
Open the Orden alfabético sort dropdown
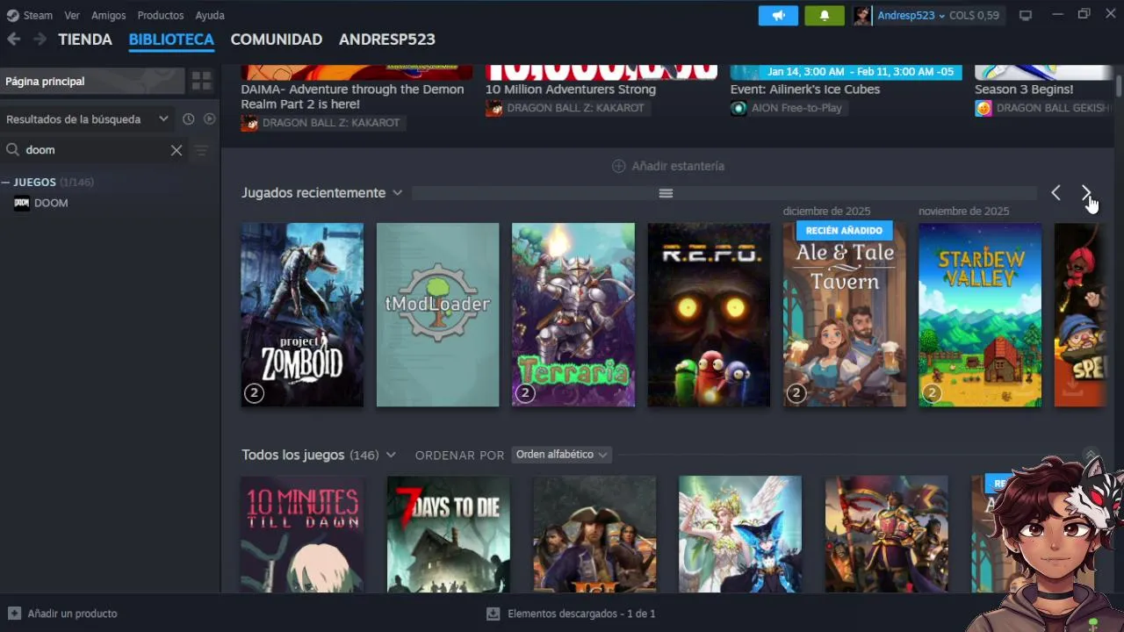[x=561, y=455]
